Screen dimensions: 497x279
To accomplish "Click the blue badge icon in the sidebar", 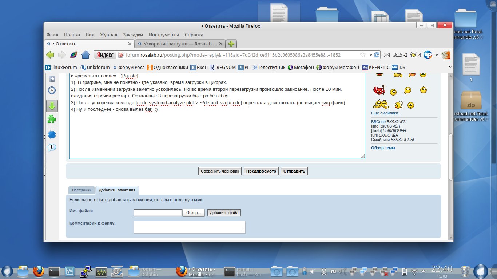I will [52, 134].
